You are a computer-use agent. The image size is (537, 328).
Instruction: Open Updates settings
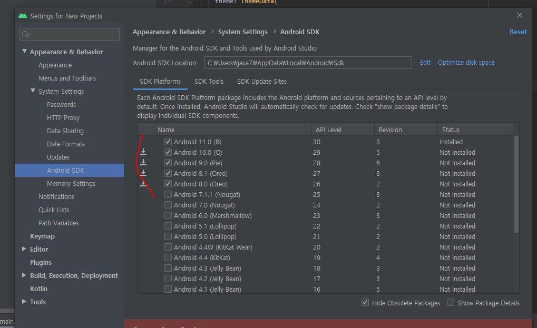[x=58, y=157]
